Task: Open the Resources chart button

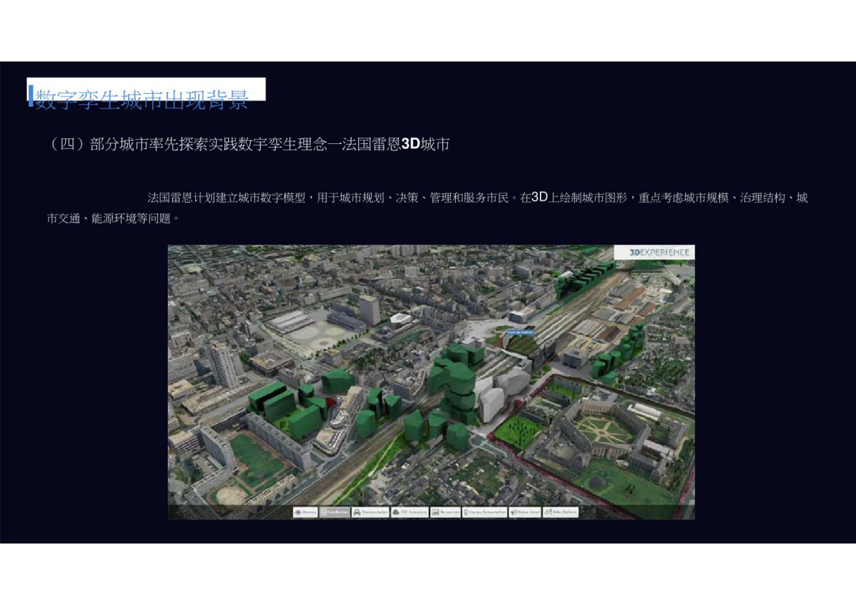Action: 446,512
